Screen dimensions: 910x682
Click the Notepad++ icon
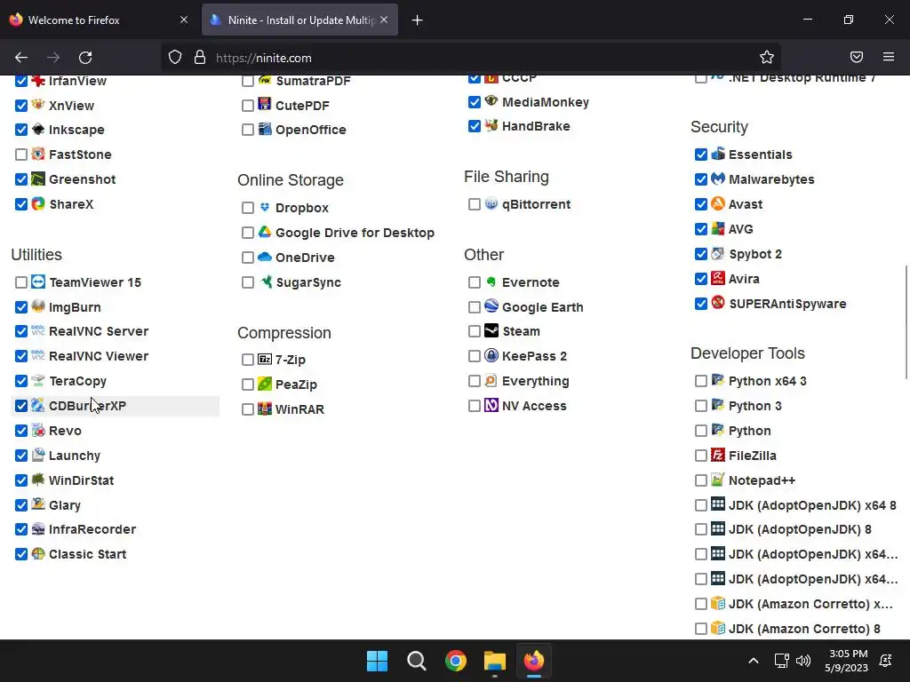[x=718, y=480]
